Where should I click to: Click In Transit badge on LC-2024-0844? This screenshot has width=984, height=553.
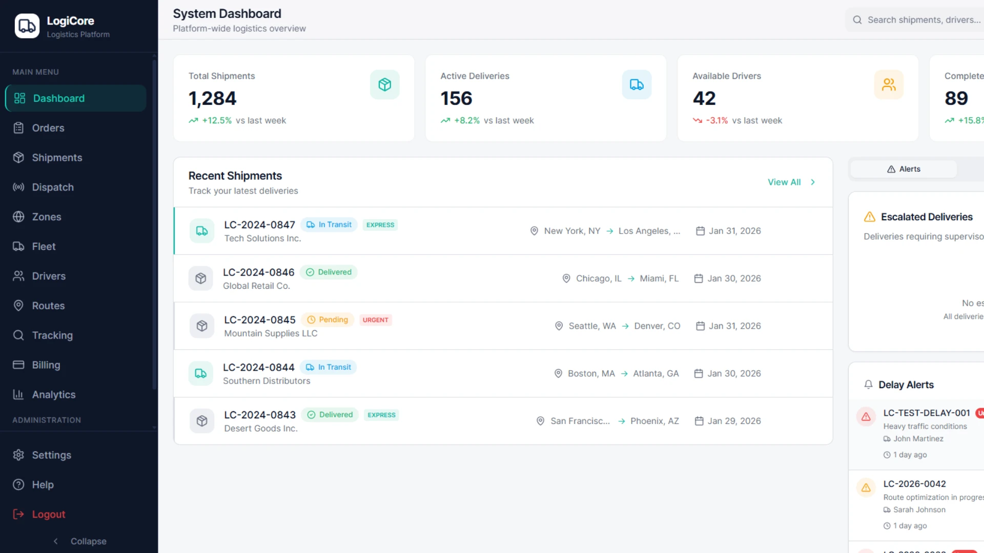tap(329, 367)
